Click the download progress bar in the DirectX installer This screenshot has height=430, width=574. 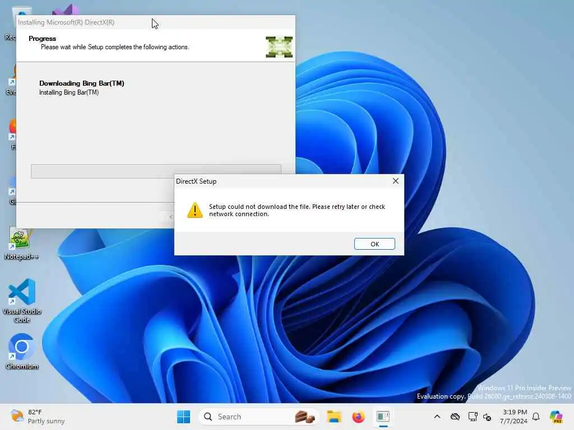point(156,171)
